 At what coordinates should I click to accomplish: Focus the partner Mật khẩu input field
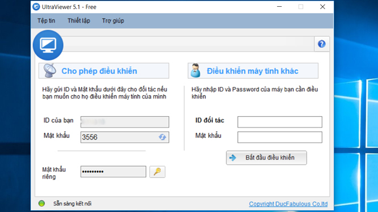(280, 137)
